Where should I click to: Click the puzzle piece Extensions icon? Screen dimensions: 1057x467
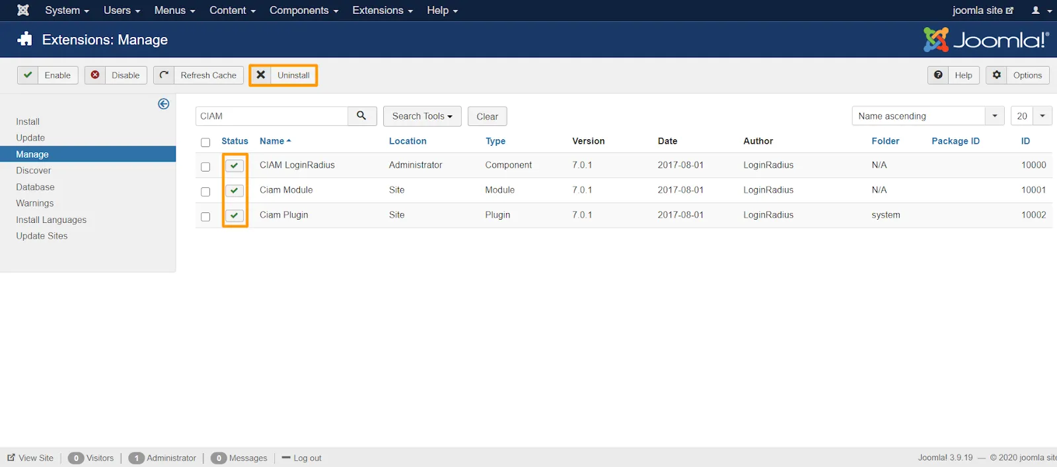(25, 40)
